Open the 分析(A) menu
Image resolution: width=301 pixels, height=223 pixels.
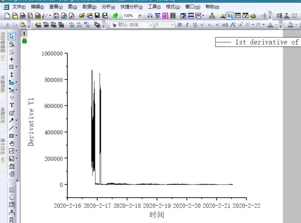tap(108, 7)
